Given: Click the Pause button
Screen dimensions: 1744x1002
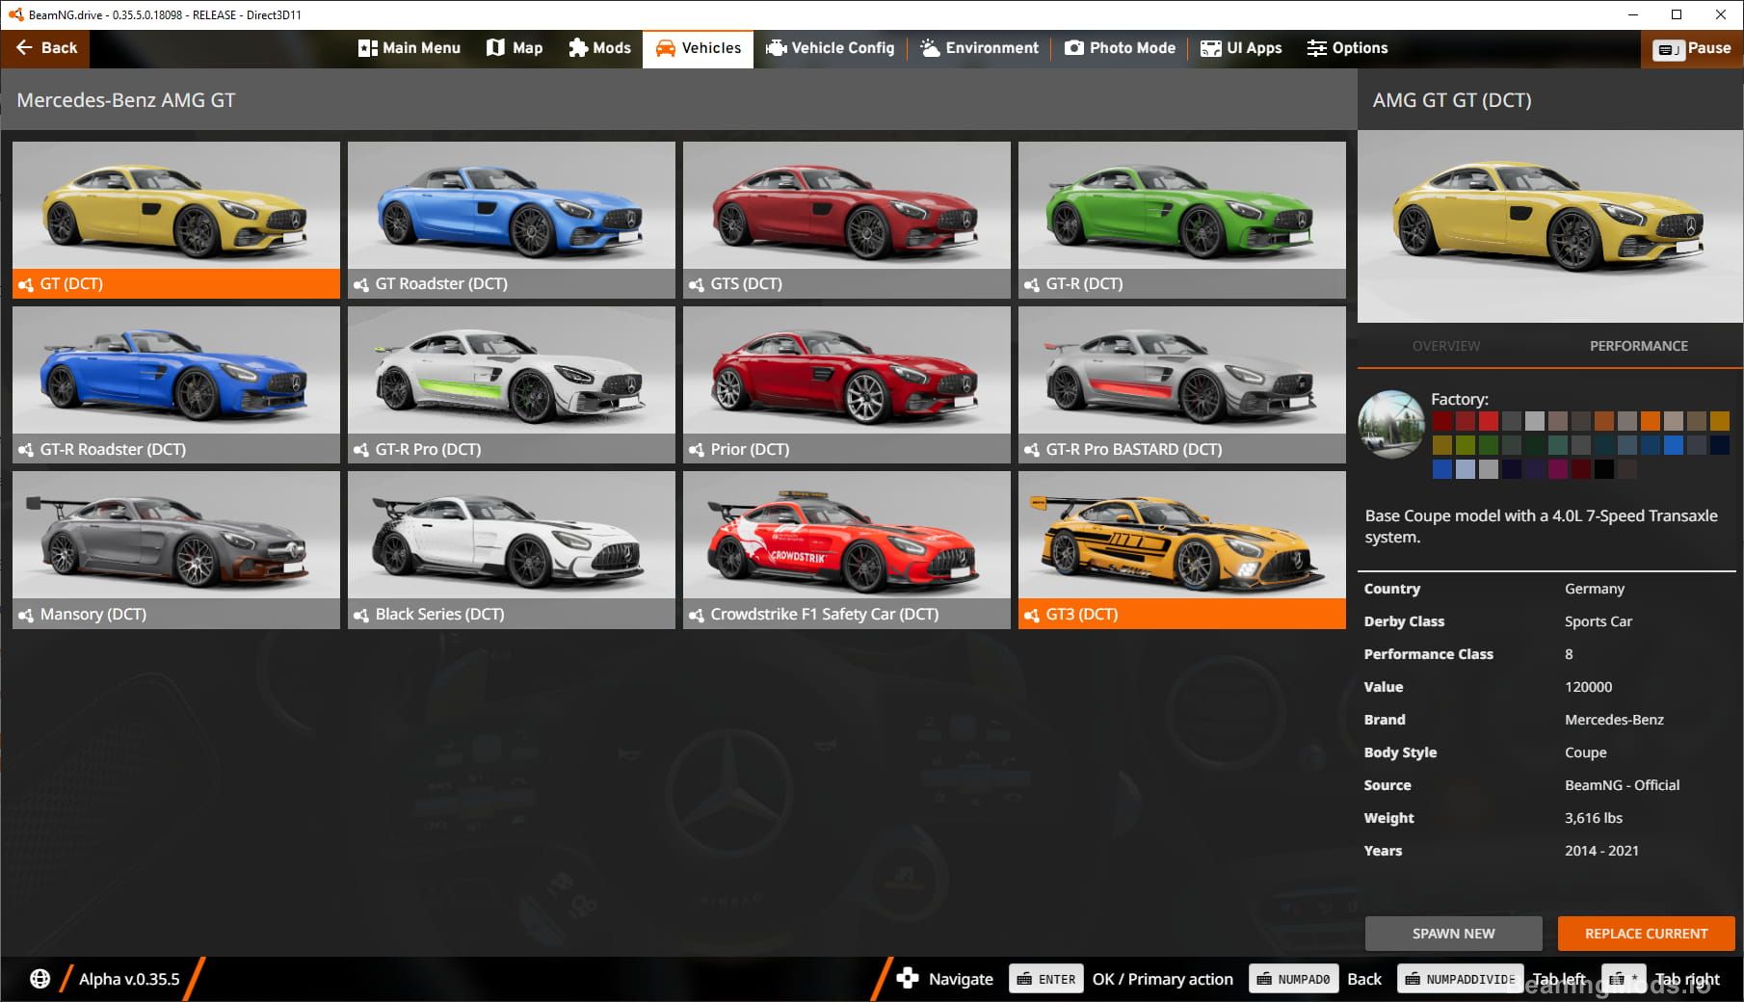Looking at the screenshot, I should [1692, 48].
